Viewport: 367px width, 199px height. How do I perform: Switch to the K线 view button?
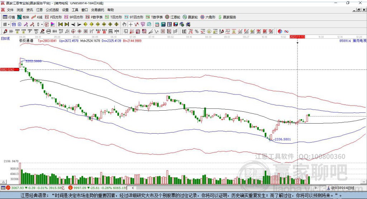coord(37,17)
